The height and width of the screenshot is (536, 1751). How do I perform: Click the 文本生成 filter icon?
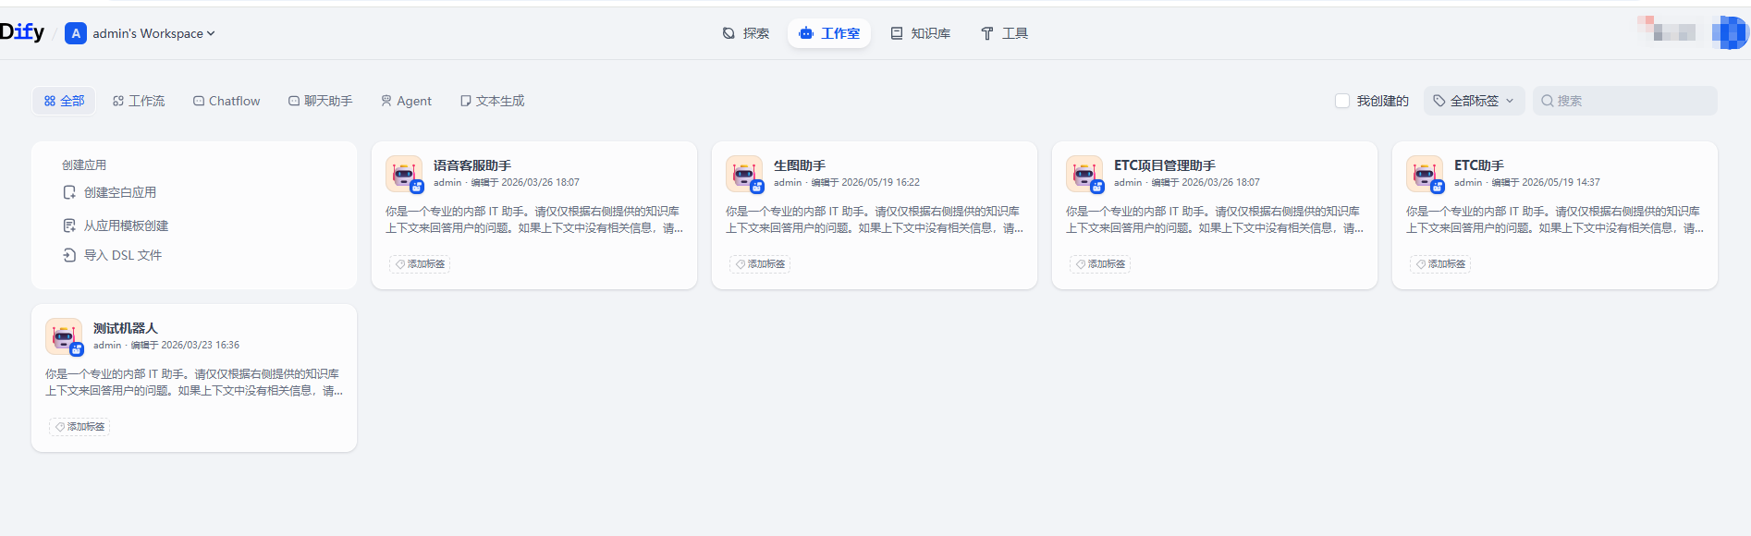click(x=466, y=101)
